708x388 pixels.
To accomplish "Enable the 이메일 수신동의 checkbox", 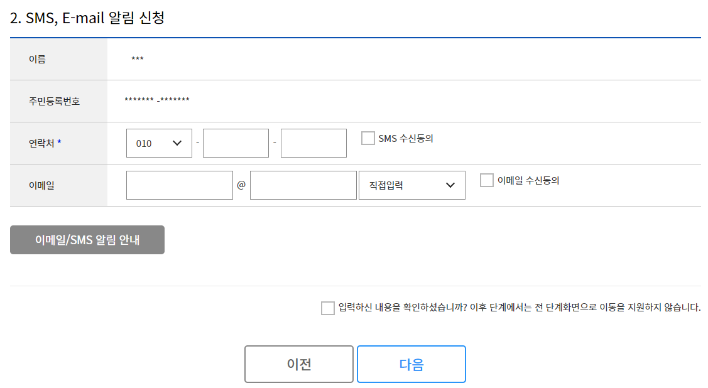I will [x=486, y=180].
